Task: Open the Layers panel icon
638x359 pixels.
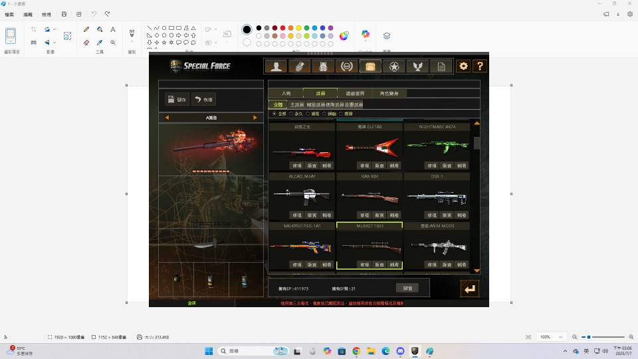Action: coord(387,36)
